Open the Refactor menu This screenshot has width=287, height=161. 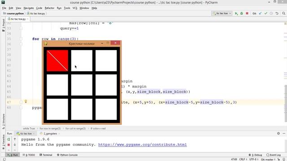(x=49, y=8)
